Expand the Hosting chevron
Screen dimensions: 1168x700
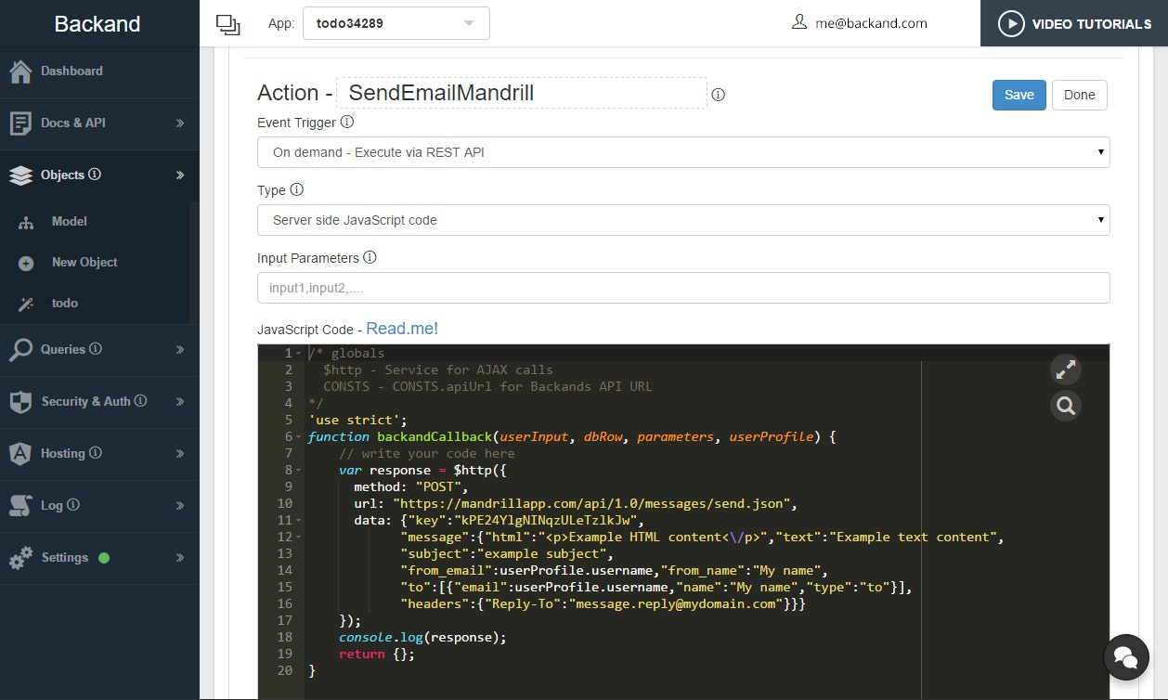pos(180,454)
